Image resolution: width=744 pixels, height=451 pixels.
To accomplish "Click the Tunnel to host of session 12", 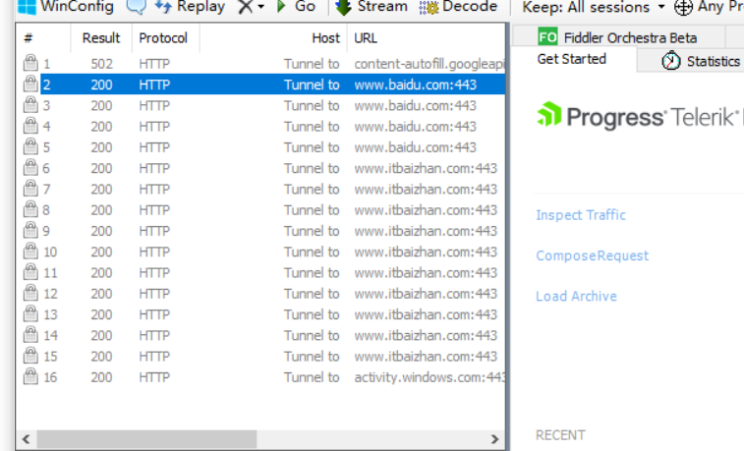I will [312, 293].
